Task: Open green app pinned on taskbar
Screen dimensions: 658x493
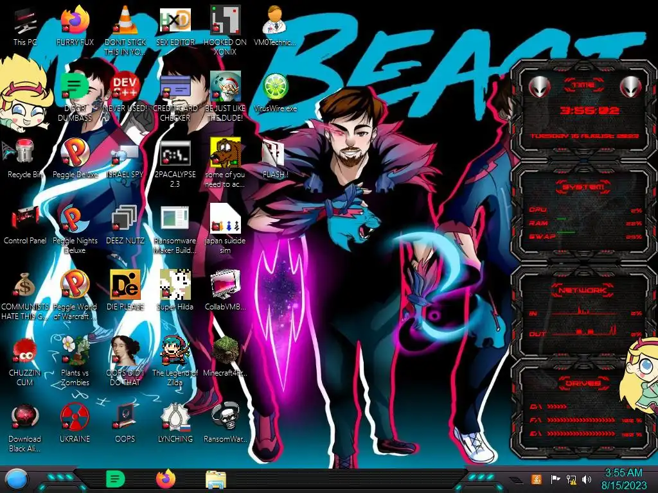Action: click(x=116, y=479)
